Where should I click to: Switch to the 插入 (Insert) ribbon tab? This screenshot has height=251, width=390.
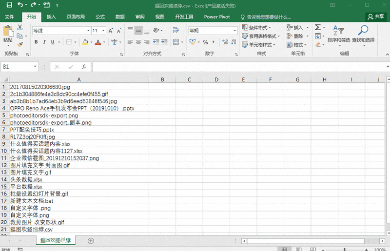pyautogui.click(x=51, y=17)
